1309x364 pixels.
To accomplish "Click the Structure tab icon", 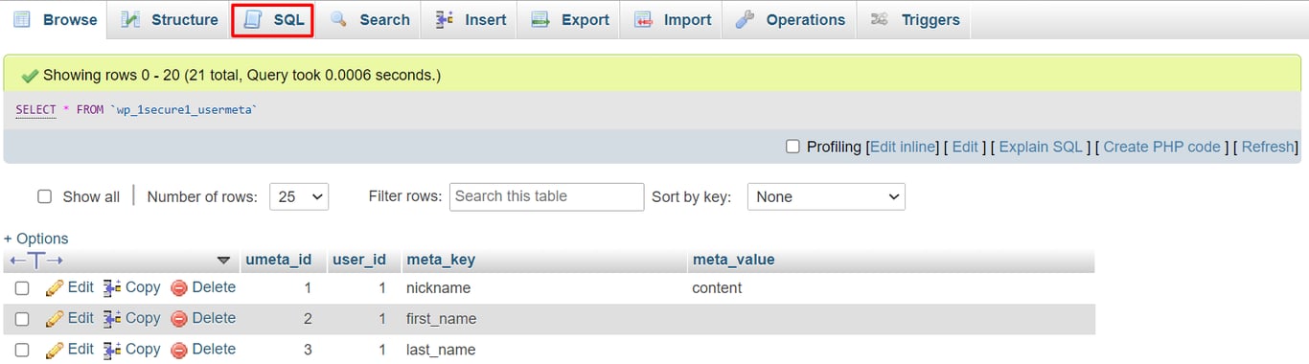I will coord(131,20).
